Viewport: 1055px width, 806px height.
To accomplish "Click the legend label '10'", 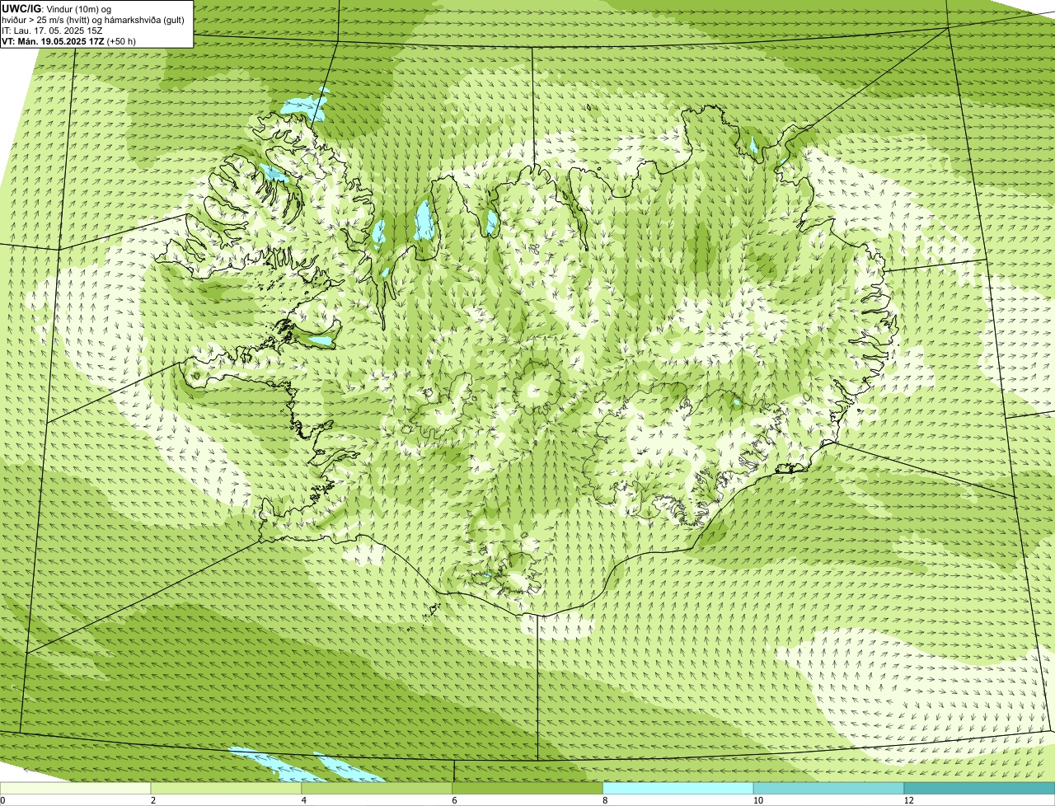I will coord(757,801).
